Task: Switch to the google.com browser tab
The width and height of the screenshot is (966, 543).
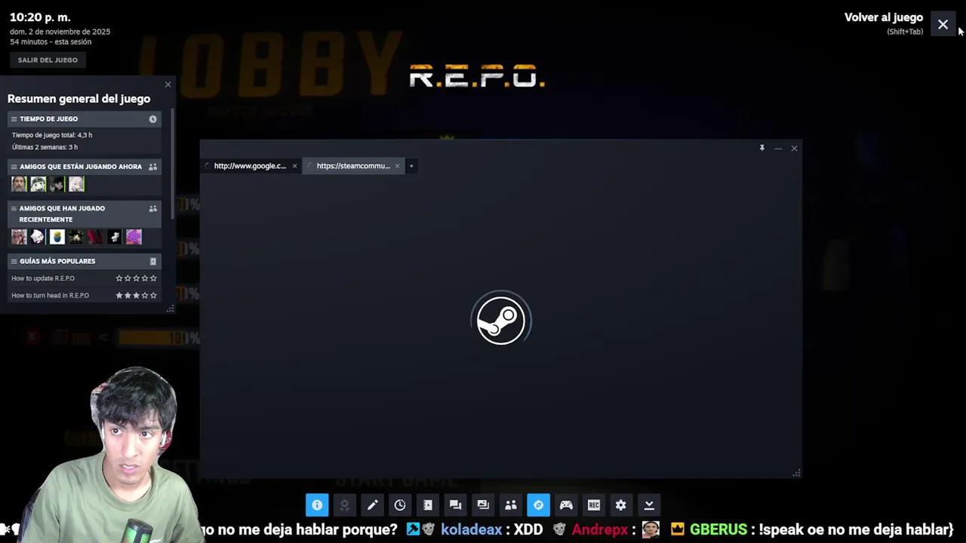Action: point(249,166)
